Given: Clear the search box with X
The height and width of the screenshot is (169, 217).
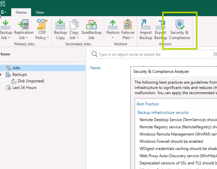Looking at the screenshot, I should click(215, 54).
